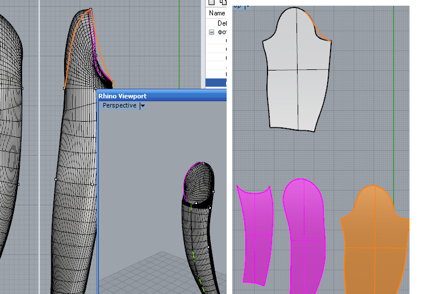Viewport: 422px width, 294px height.
Task: Click the green vertical axis line in Top view
Action: tap(394, 114)
